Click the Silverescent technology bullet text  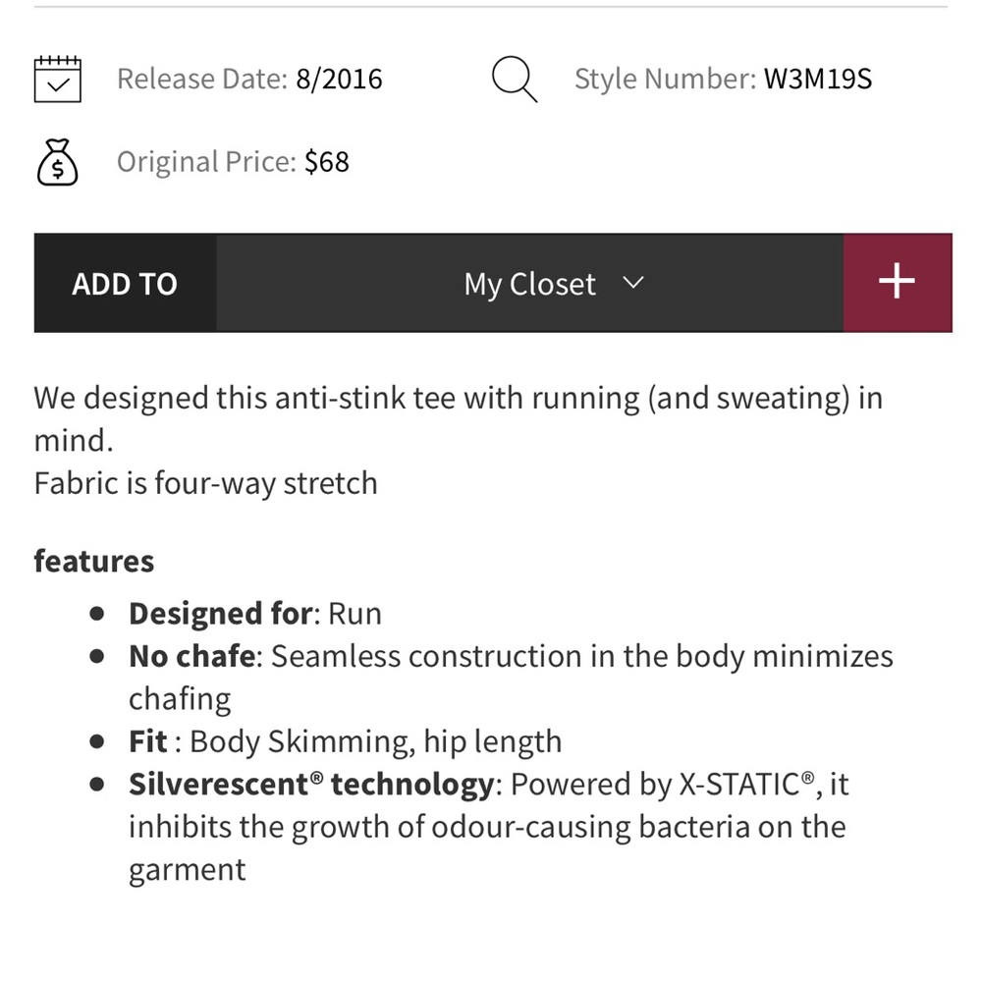[488, 784]
